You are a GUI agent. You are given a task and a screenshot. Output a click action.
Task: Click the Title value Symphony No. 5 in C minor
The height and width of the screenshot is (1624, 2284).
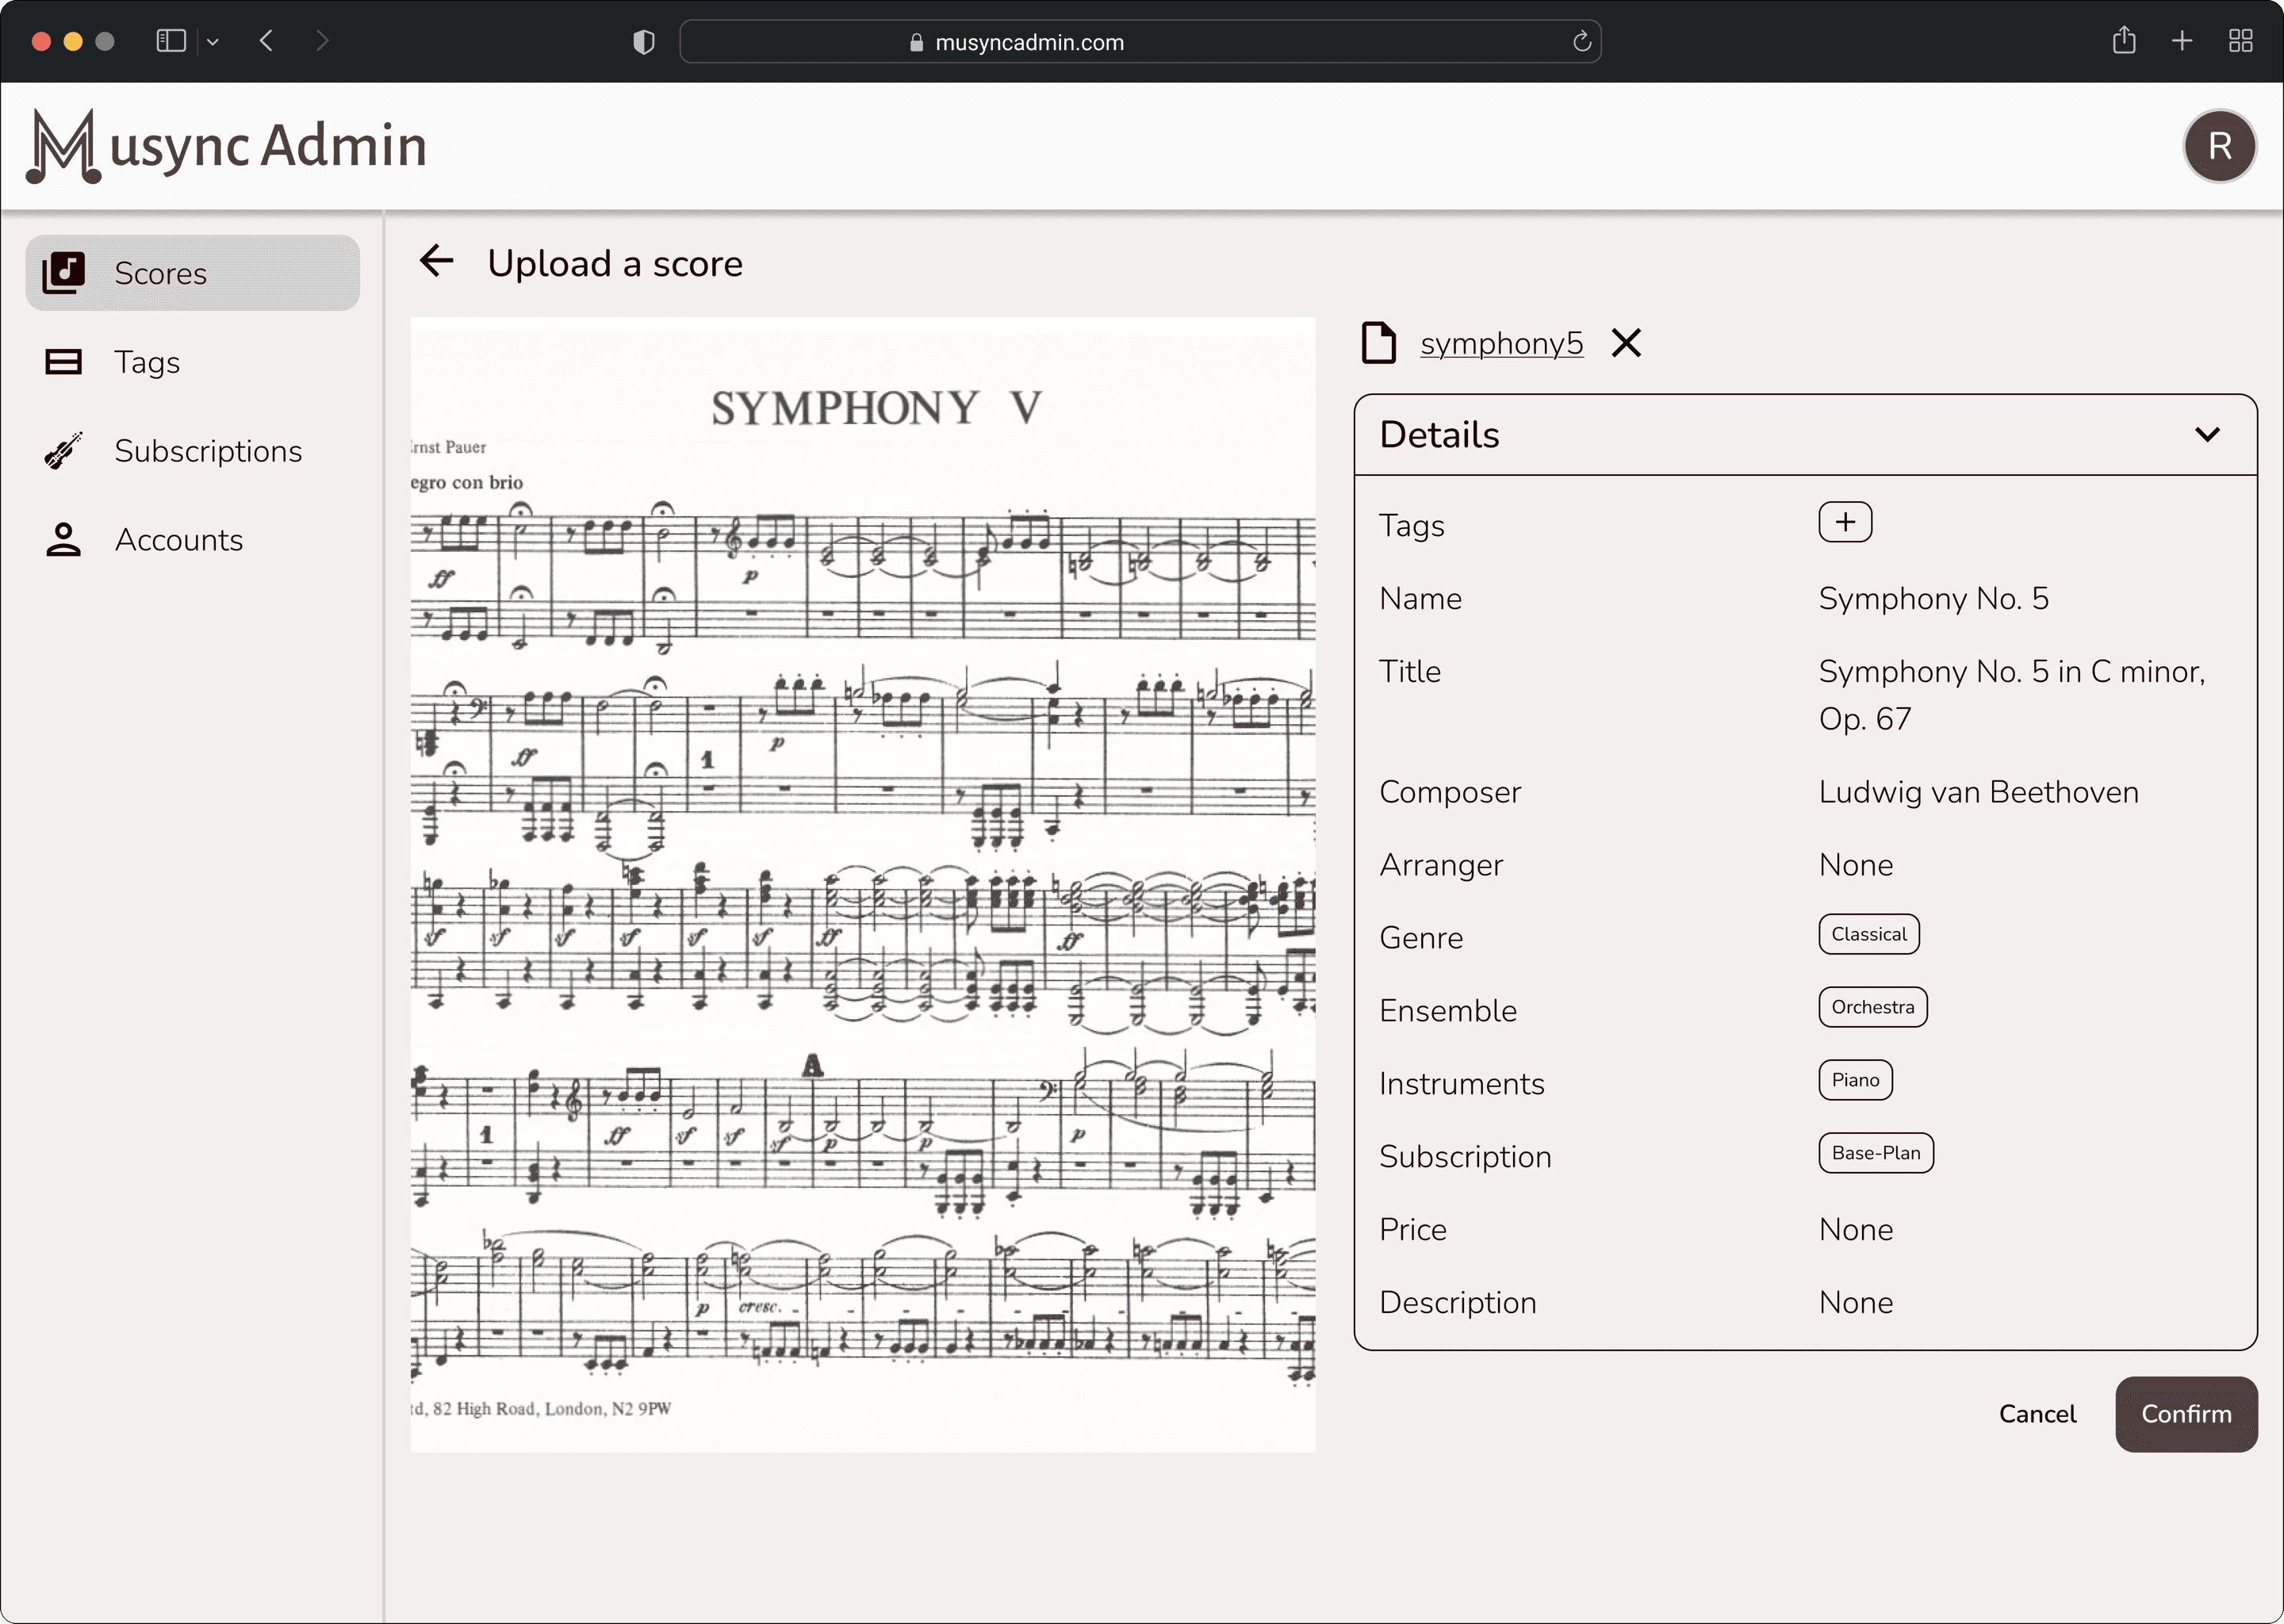click(x=2012, y=695)
